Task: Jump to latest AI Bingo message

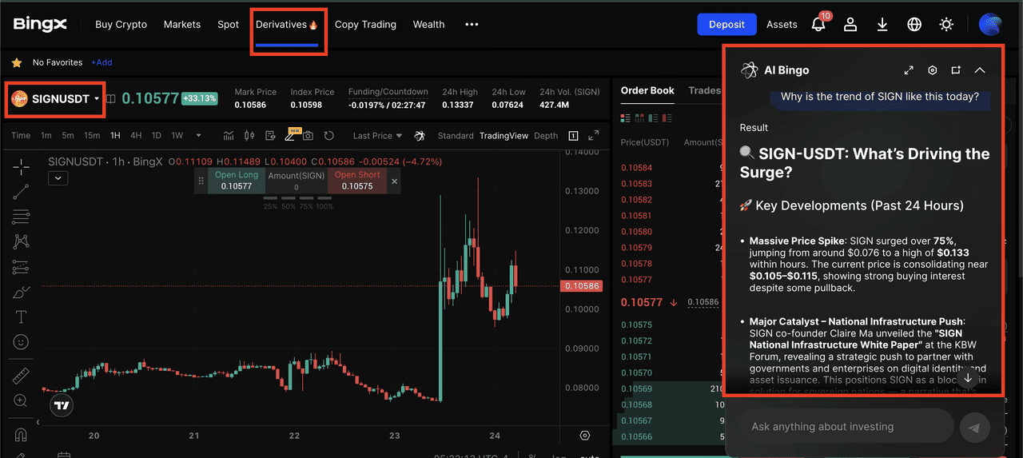Action: tap(968, 378)
